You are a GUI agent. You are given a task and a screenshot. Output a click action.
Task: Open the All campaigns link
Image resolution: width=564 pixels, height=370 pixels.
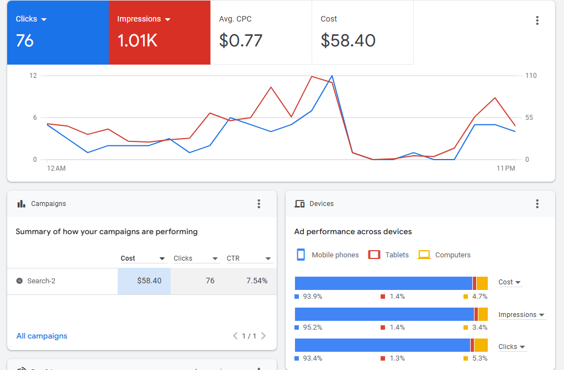pos(42,336)
